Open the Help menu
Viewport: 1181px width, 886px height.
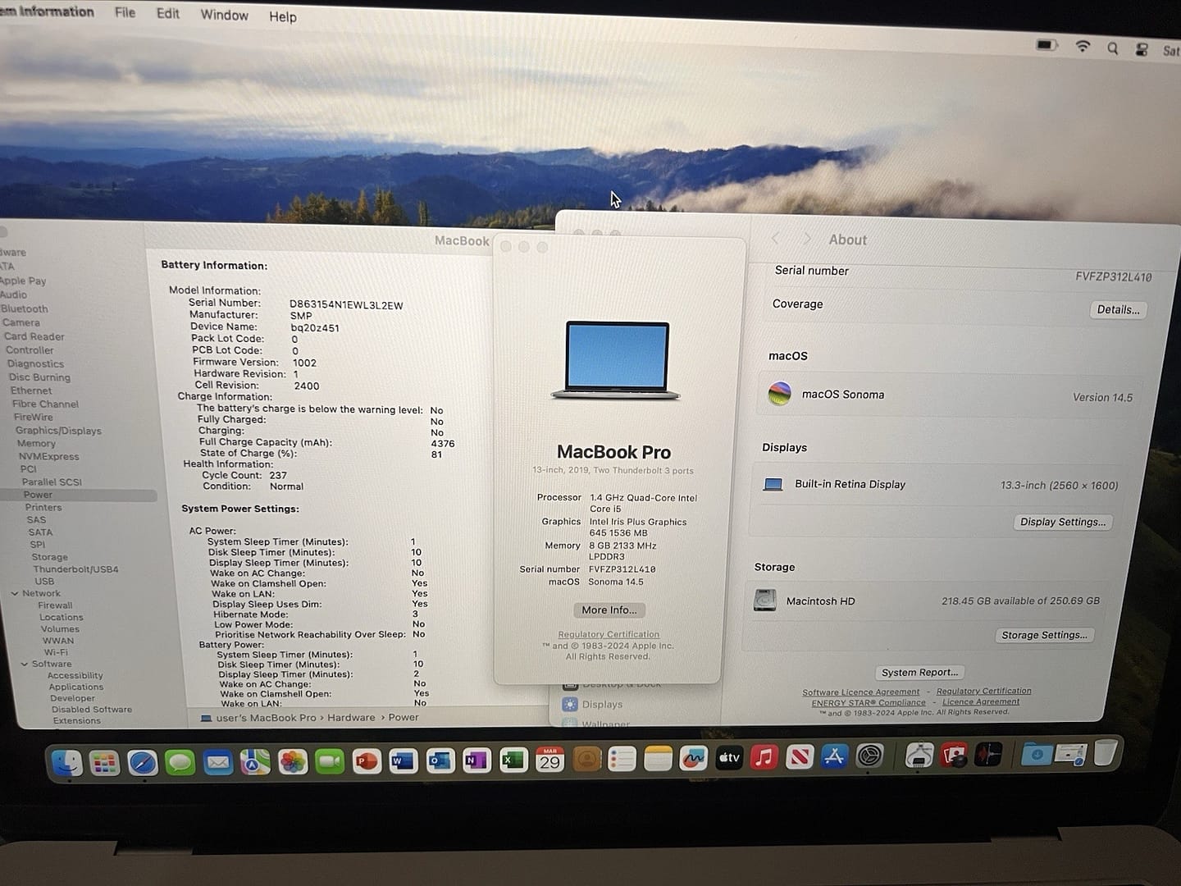pos(283,16)
